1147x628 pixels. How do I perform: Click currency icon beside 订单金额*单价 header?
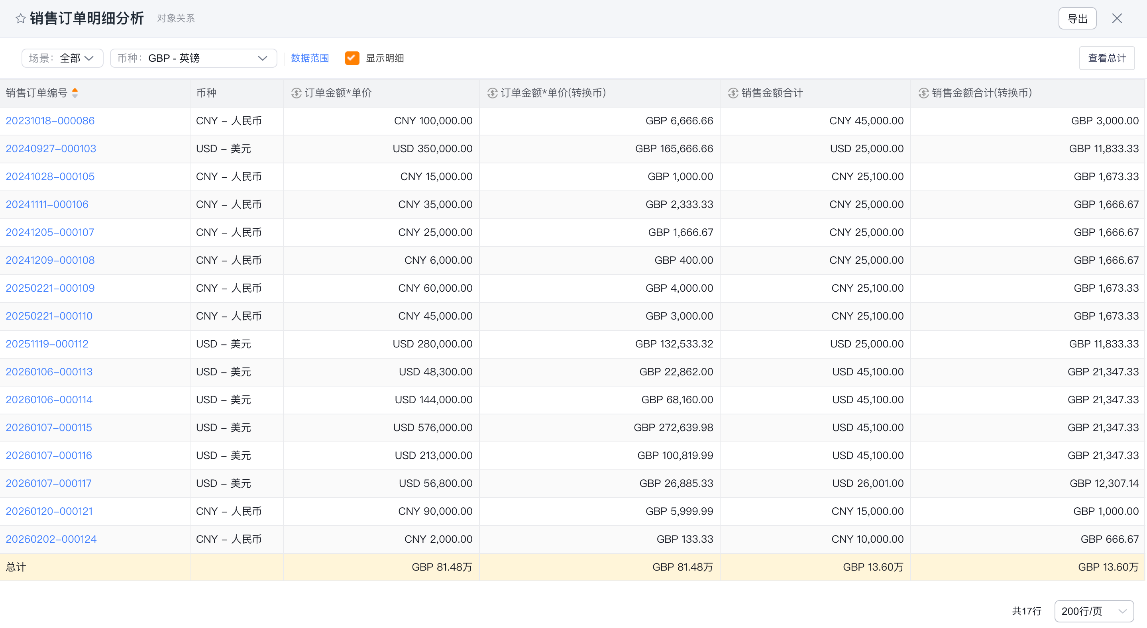pyautogui.click(x=296, y=92)
